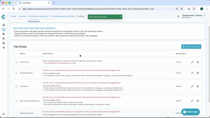Click 'This will disable all subsequent fee rules' warning
The height and width of the screenshot is (118, 210).
[60, 63]
